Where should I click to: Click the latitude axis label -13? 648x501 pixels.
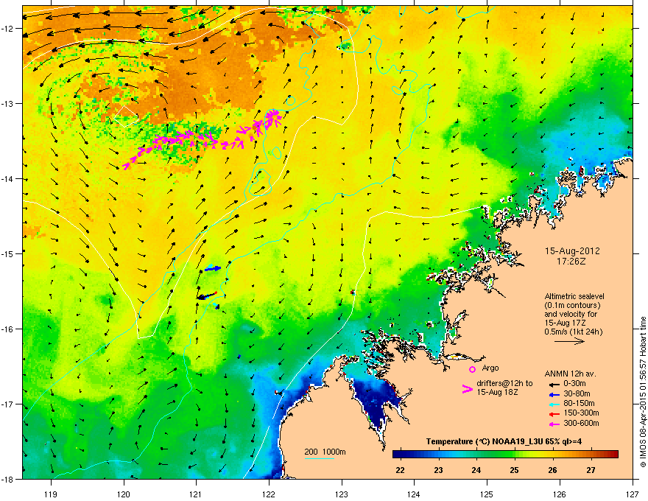(x=8, y=103)
